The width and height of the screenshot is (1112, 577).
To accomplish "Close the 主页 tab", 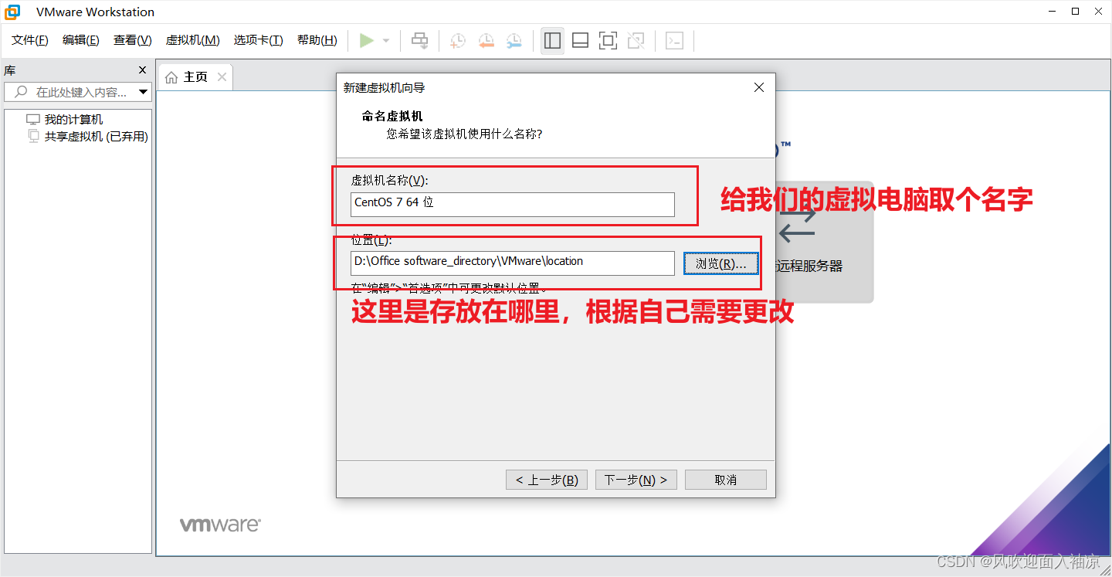I will [222, 76].
